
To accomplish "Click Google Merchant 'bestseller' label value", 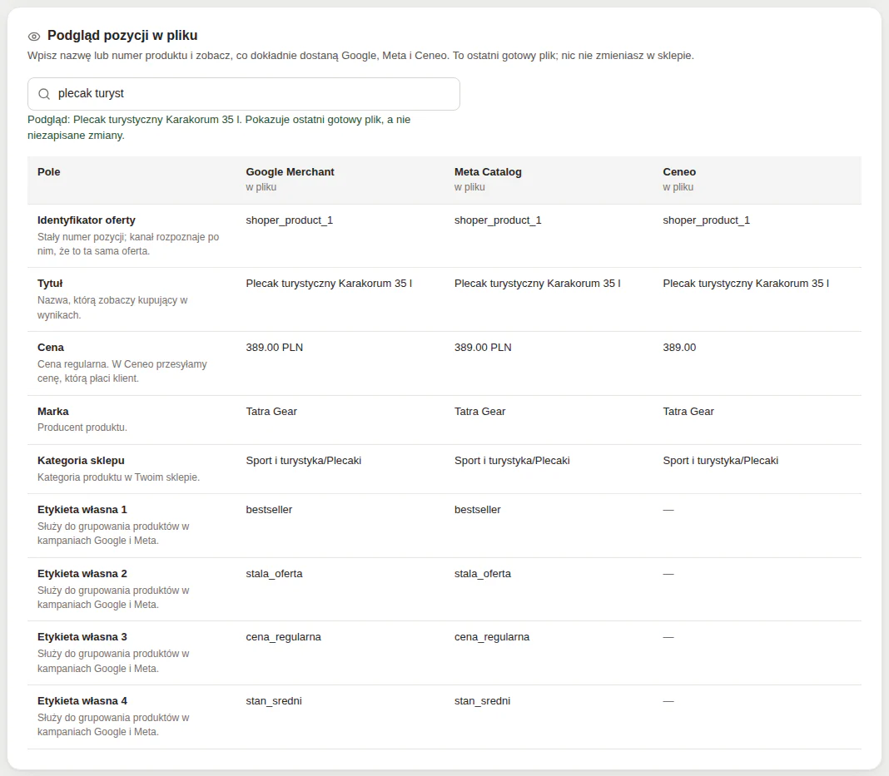I will (269, 509).
